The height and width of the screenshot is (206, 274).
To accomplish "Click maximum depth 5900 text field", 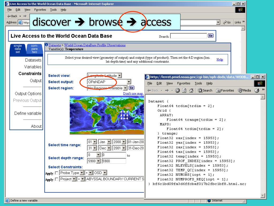I will point(114,161).
